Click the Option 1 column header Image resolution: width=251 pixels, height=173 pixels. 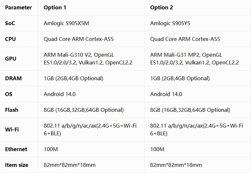point(55,7)
